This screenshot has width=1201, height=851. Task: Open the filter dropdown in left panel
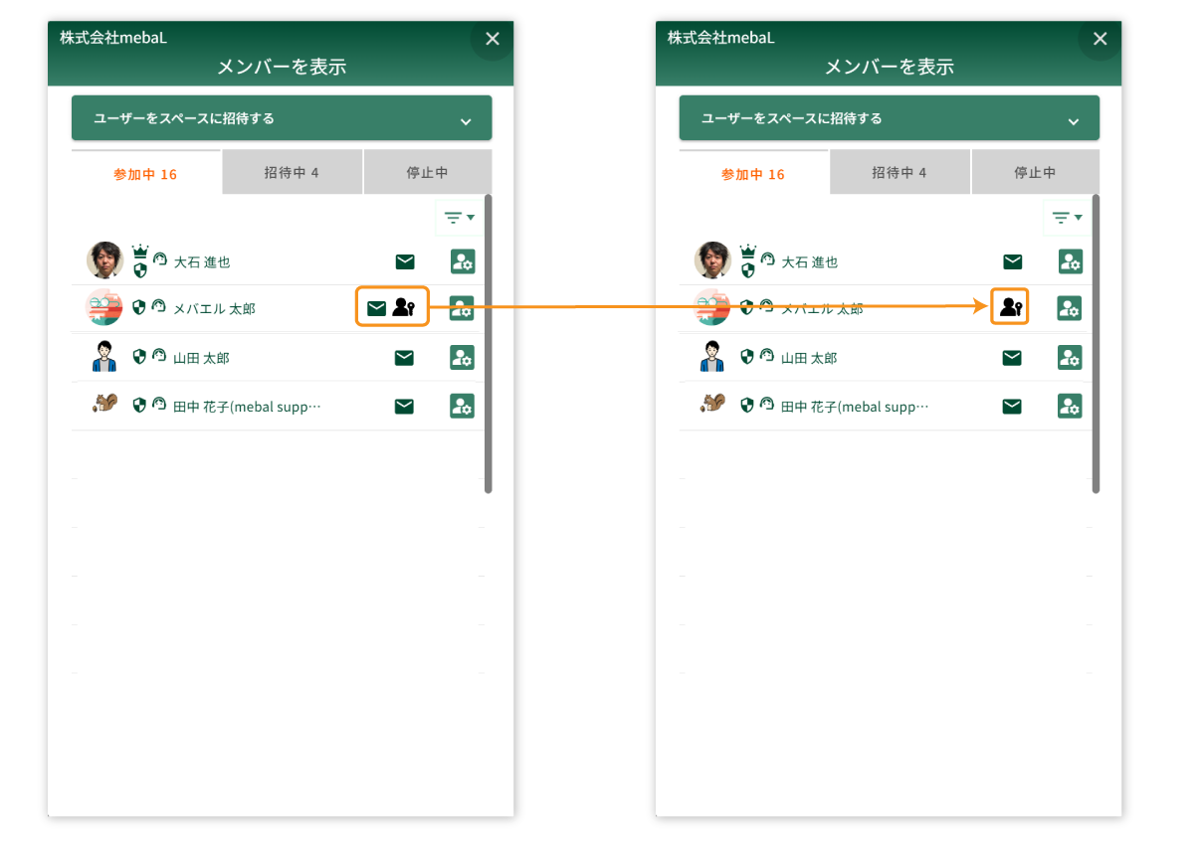(x=459, y=217)
